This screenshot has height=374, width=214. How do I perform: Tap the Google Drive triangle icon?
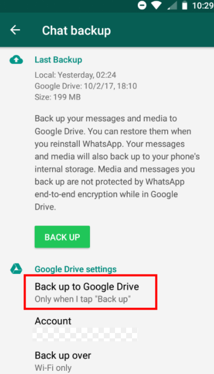(16, 269)
